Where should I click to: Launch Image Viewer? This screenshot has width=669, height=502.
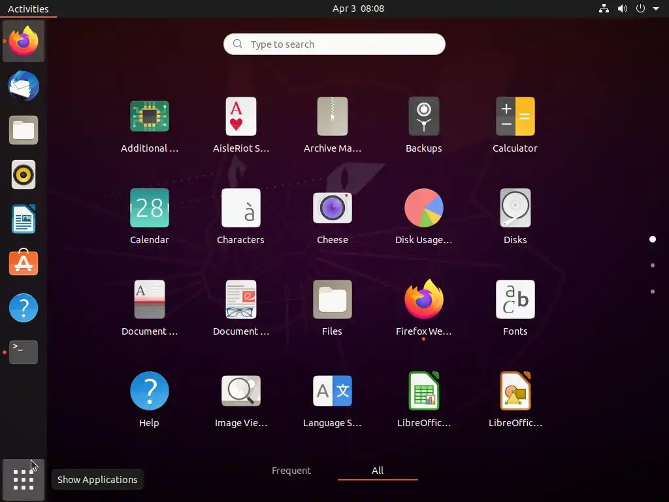240,399
